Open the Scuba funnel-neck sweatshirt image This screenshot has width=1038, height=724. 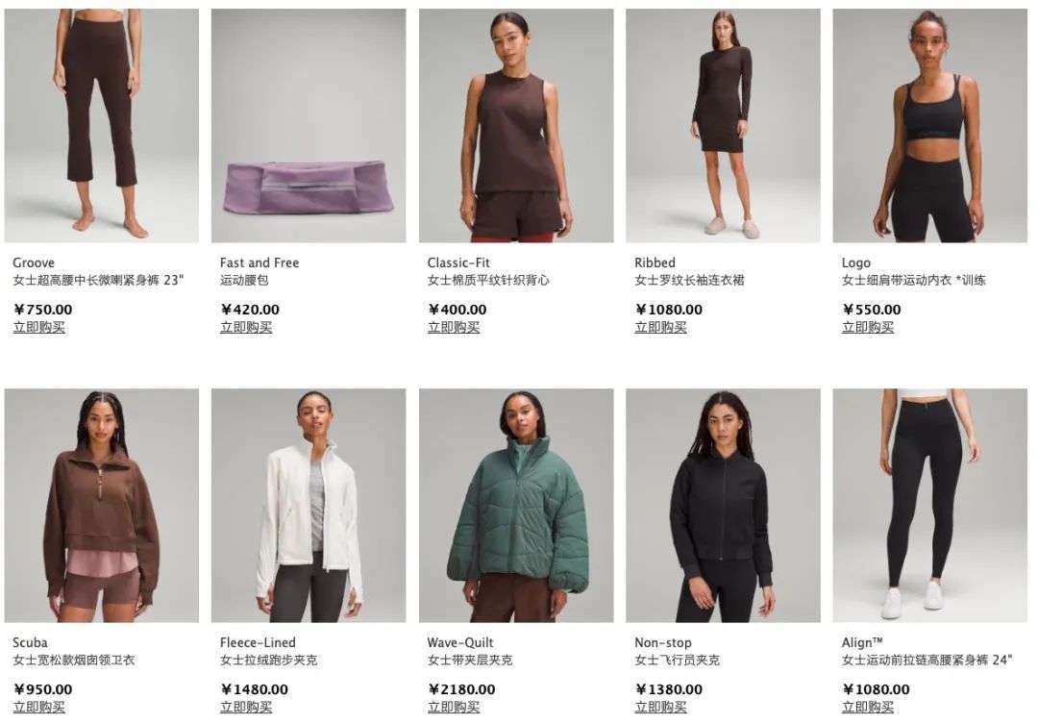click(101, 506)
